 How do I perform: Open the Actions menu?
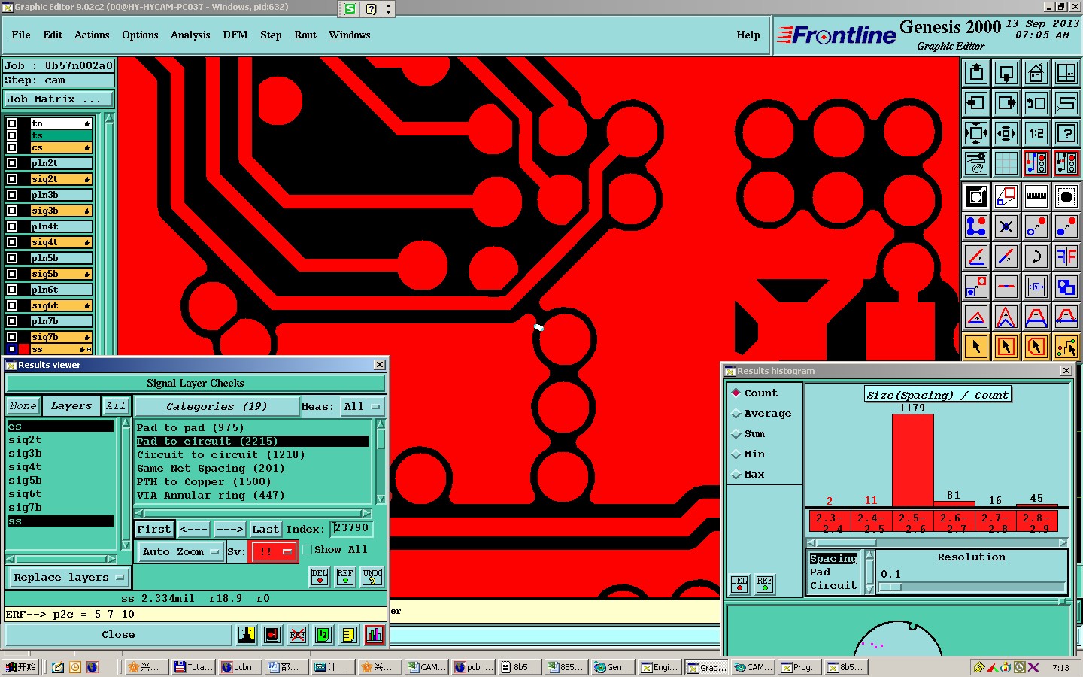pyautogui.click(x=92, y=35)
